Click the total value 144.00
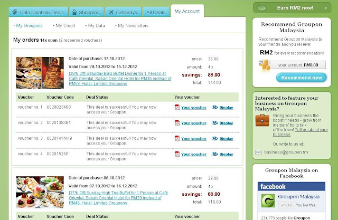The width and height of the screenshot is (338, 220). pos(214,83)
